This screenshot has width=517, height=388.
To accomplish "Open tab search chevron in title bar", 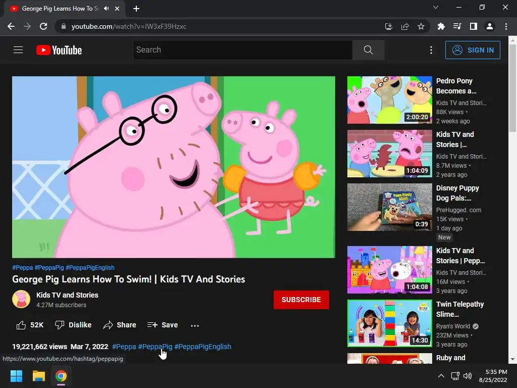I will [436, 7].
